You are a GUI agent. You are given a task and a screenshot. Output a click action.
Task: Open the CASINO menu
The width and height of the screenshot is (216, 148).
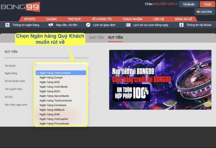51,19
